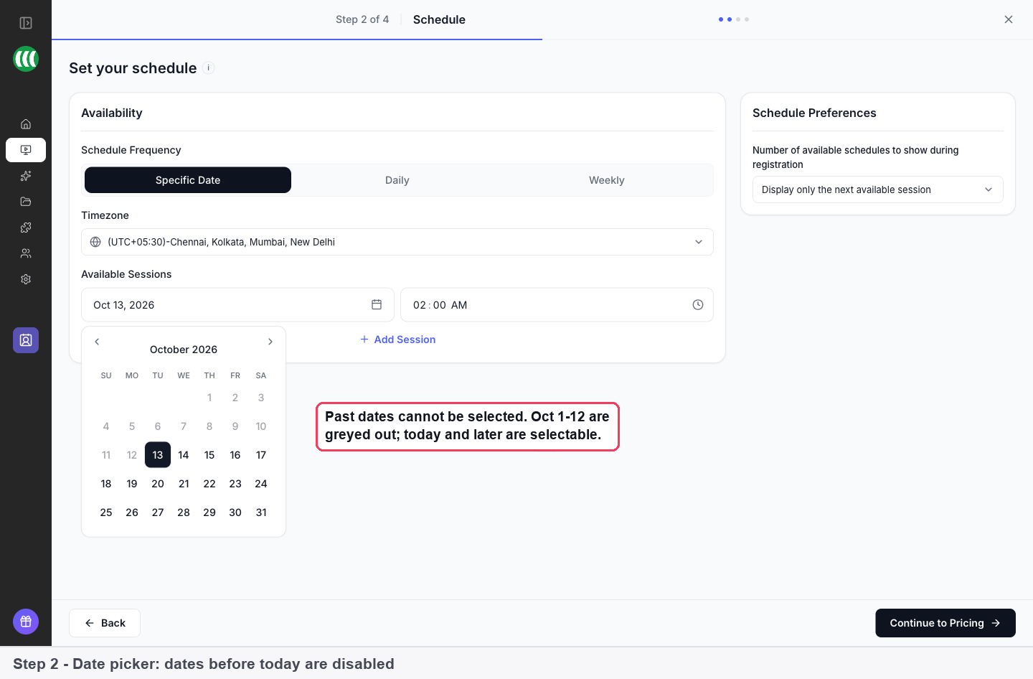Select October 26 in calendar

(x=132, y=512)
